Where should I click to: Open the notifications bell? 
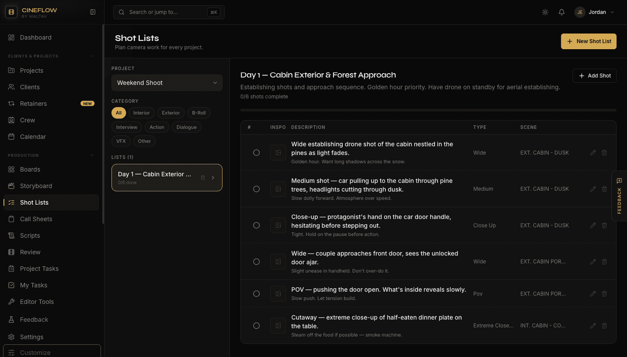[562, 12]
